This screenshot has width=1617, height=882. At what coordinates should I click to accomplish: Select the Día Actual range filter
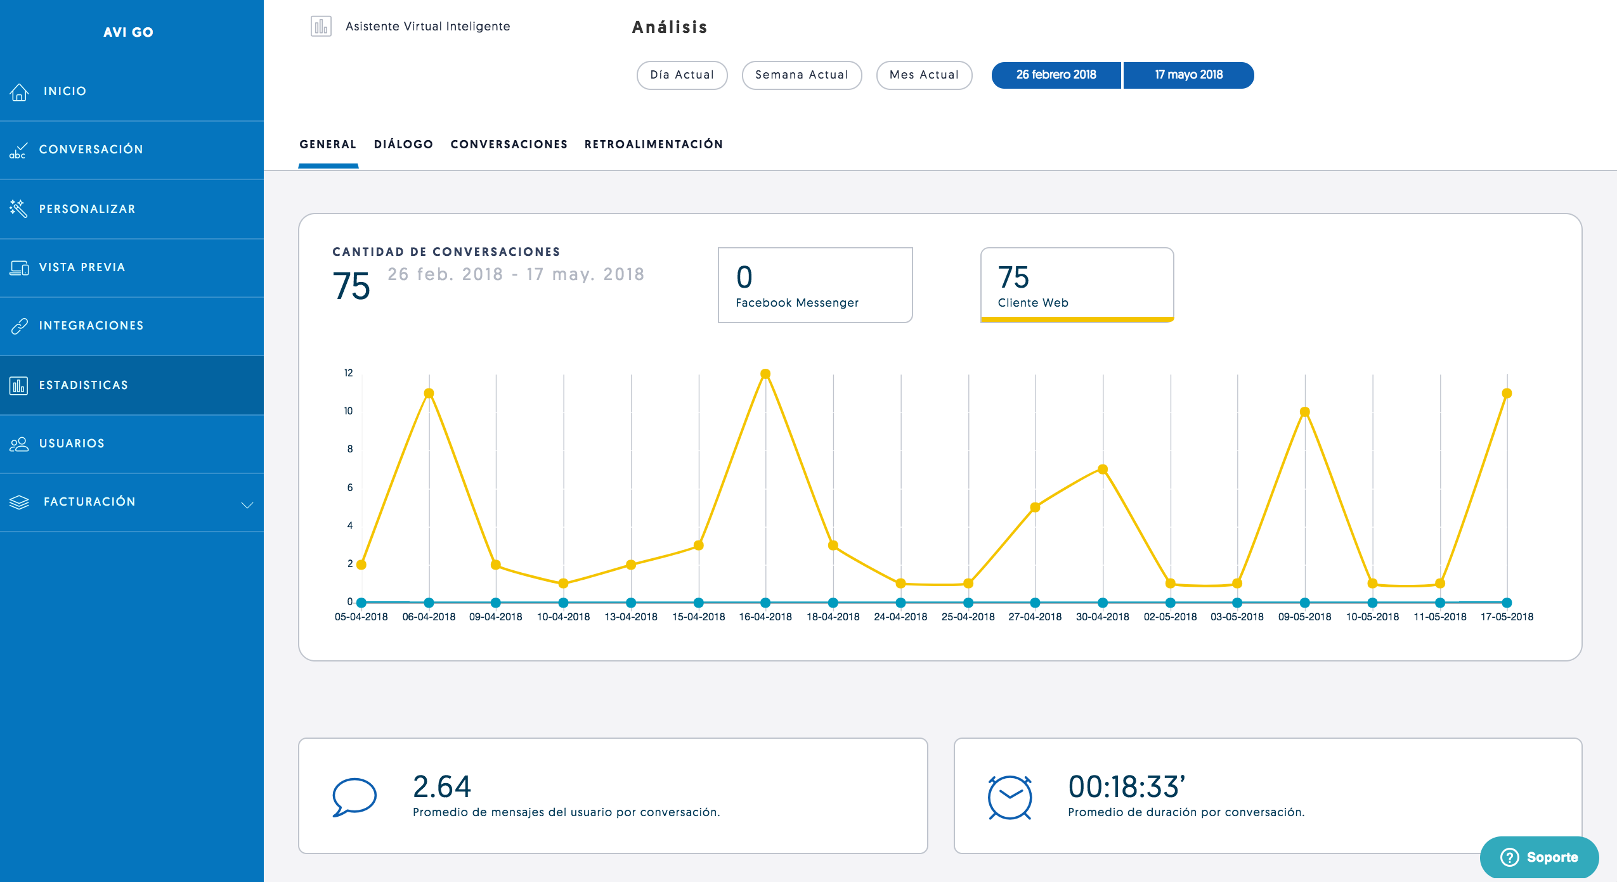pyautogui.click(x=682, y=75)
